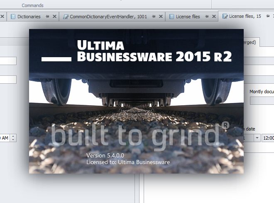The image size is (274, 203).
Task: Close the License files tab
Action: [x=214, y=17]
